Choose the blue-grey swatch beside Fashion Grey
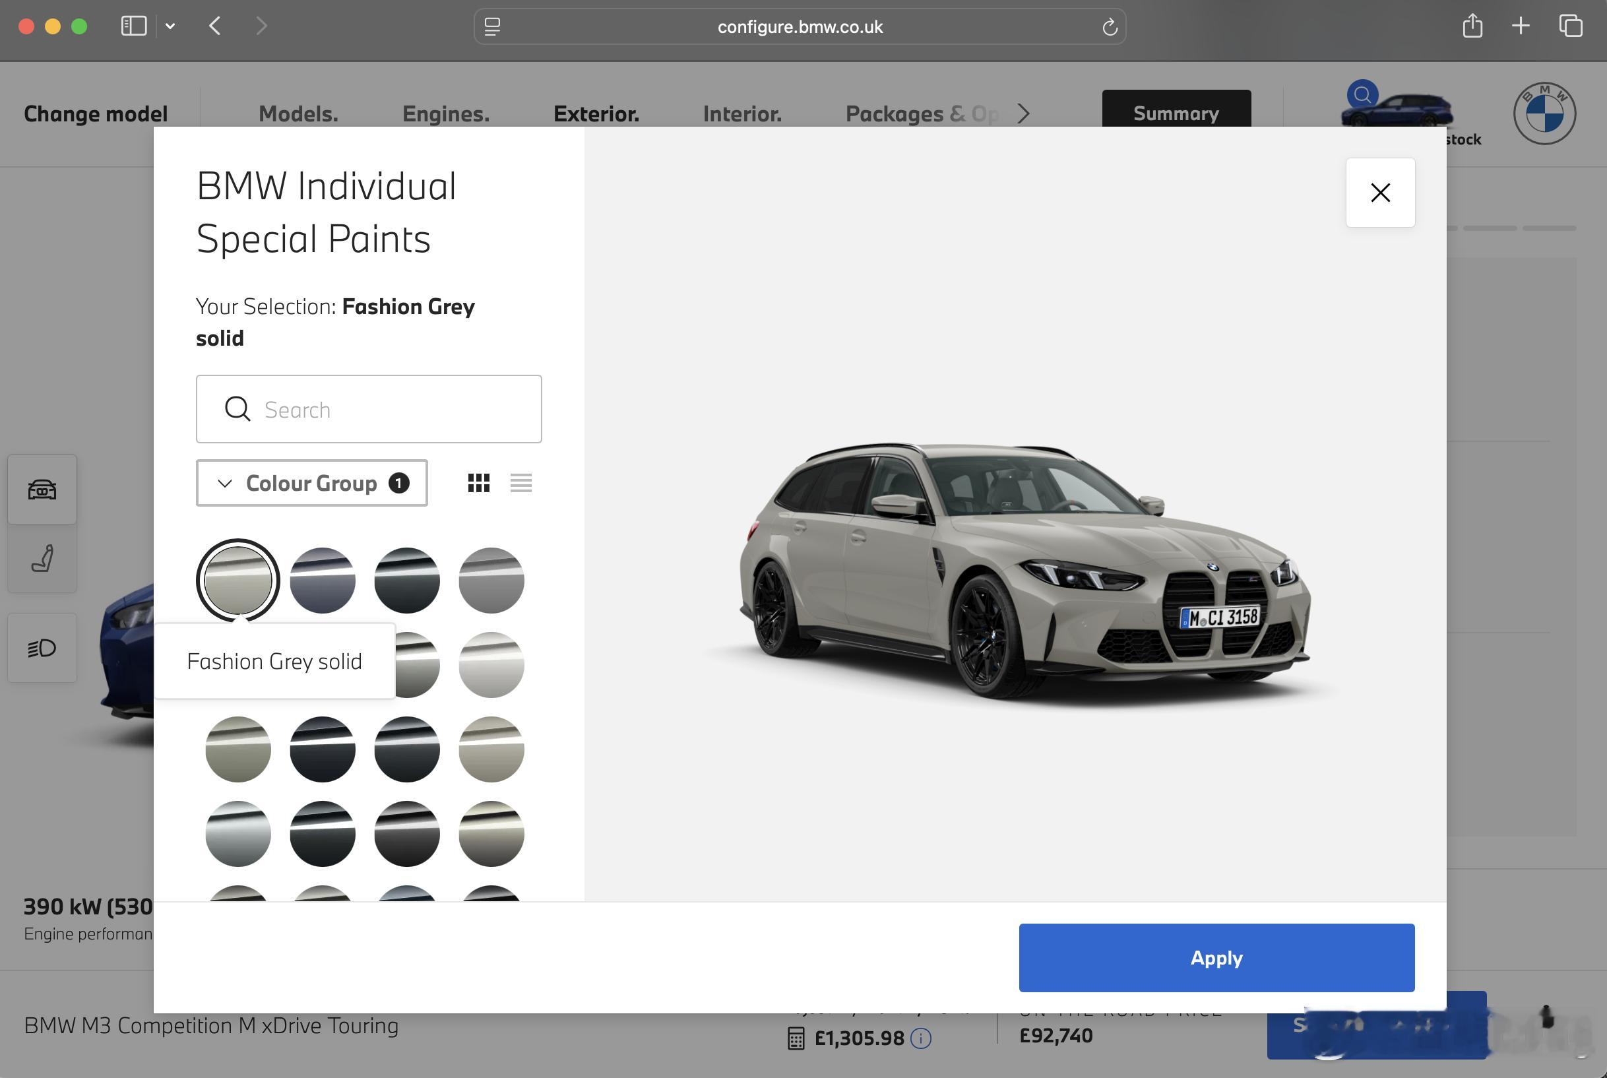This screenshot has width=1607, height=1078. [x=323, y=581]
